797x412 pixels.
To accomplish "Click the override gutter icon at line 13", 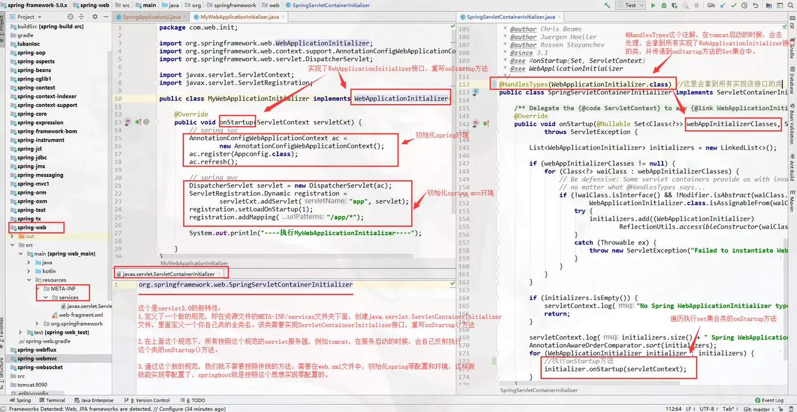I will 138,122.
